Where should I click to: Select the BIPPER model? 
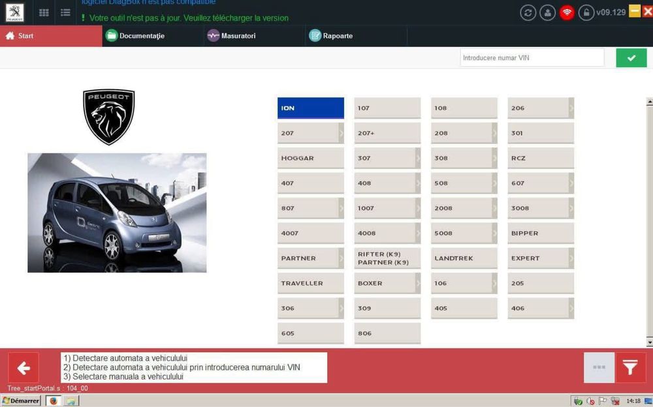coord(541,234)
